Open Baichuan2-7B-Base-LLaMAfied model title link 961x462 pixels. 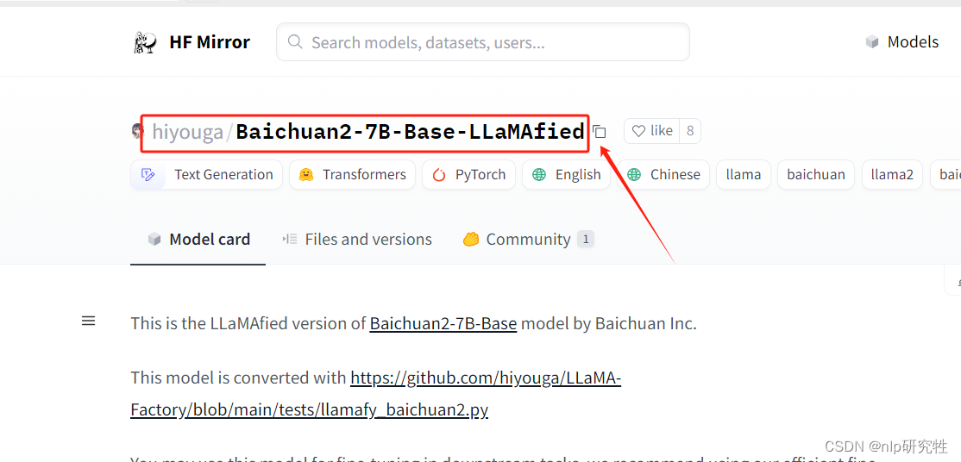(x=410, y=132)
